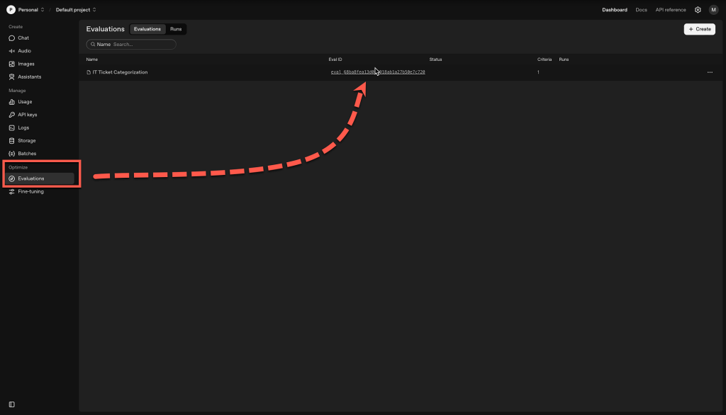Open Fine-tuning in the sidebar
Screen dimensions: 726x415
[30, 191]
